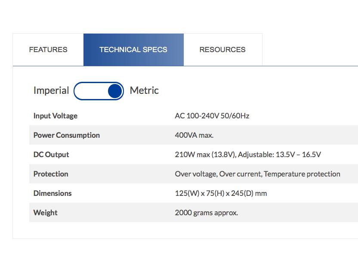358x257 pixels.
Task: Click the Imperial label beside the switch
Action: pos(51,90)
